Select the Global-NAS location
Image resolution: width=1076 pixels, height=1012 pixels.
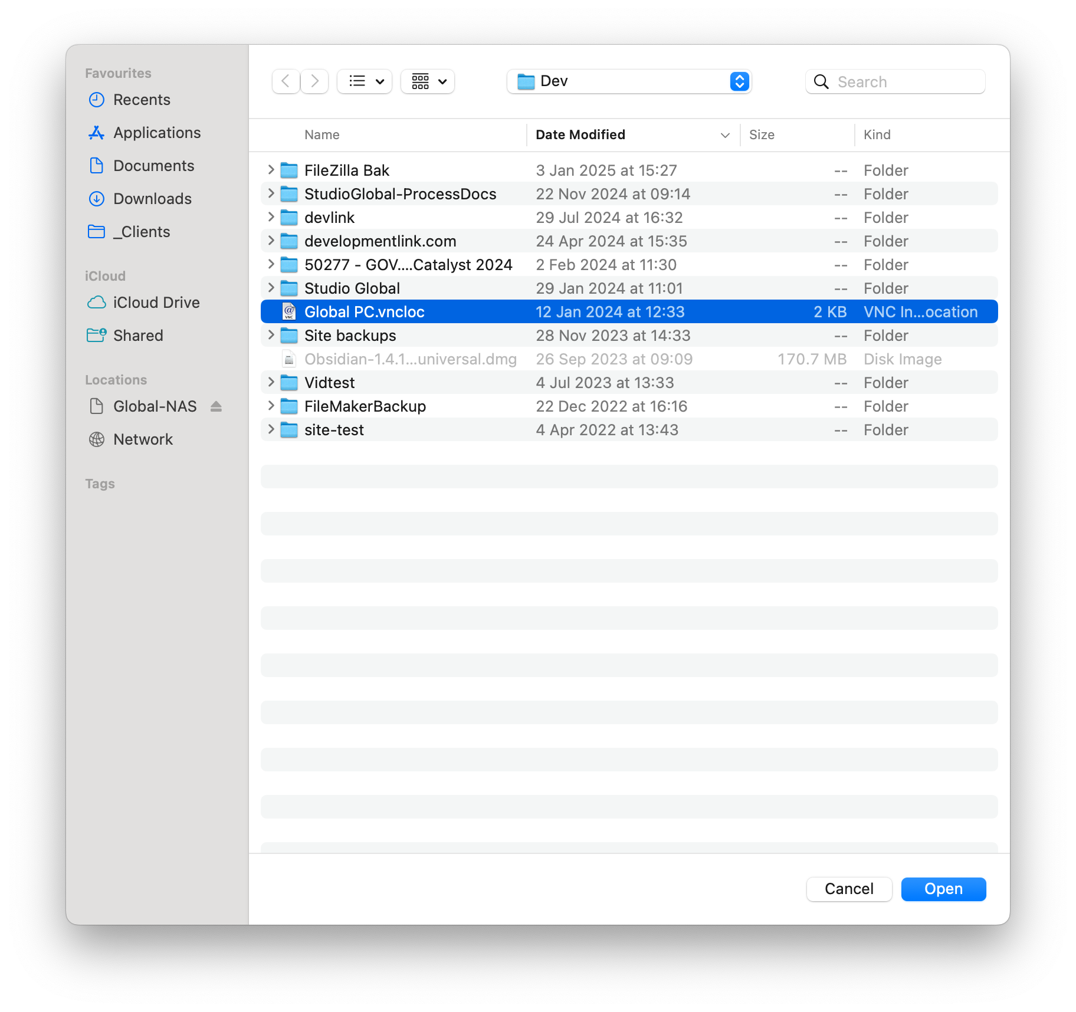click(143, 406)
